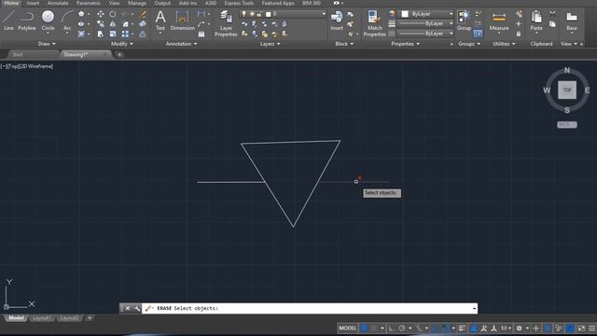Expand the Modify panel
Viewport: 597px width, 336px height.
(x=122, y=44)
